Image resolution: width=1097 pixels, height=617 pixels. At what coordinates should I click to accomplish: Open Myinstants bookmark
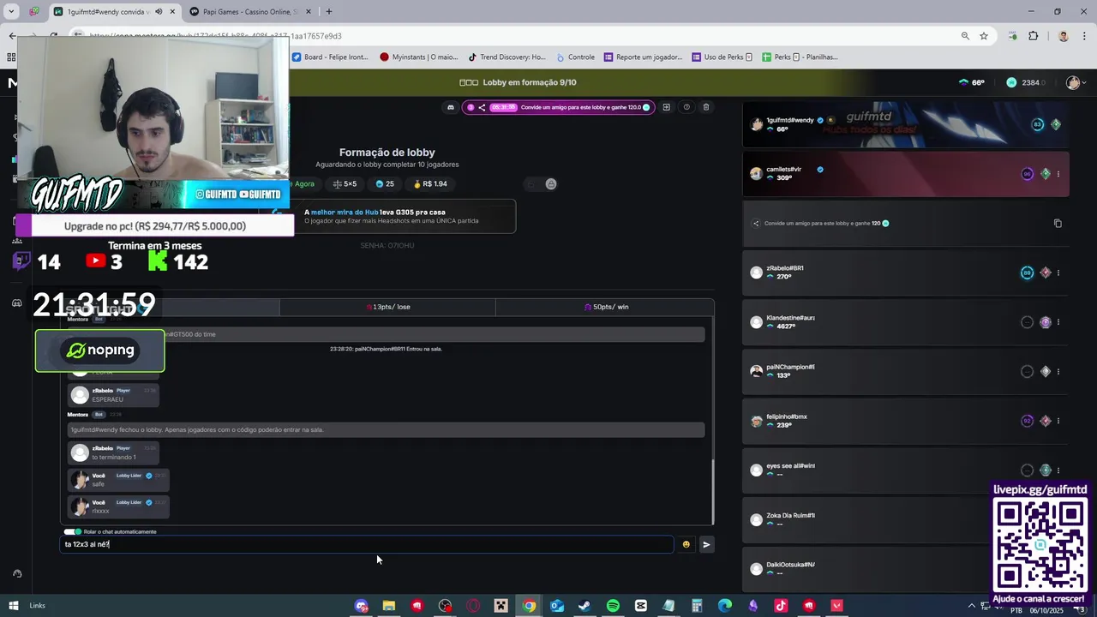(419, 57)
